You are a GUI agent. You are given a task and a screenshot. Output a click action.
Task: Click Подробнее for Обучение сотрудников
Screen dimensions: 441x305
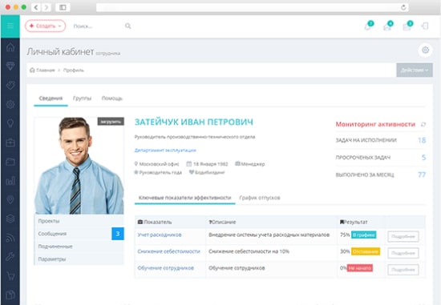pyautogui.click(x=403, y=270)
